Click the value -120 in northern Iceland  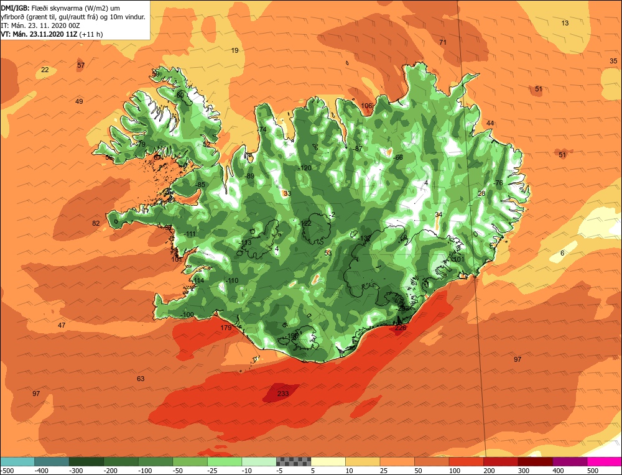pos(305,168)
